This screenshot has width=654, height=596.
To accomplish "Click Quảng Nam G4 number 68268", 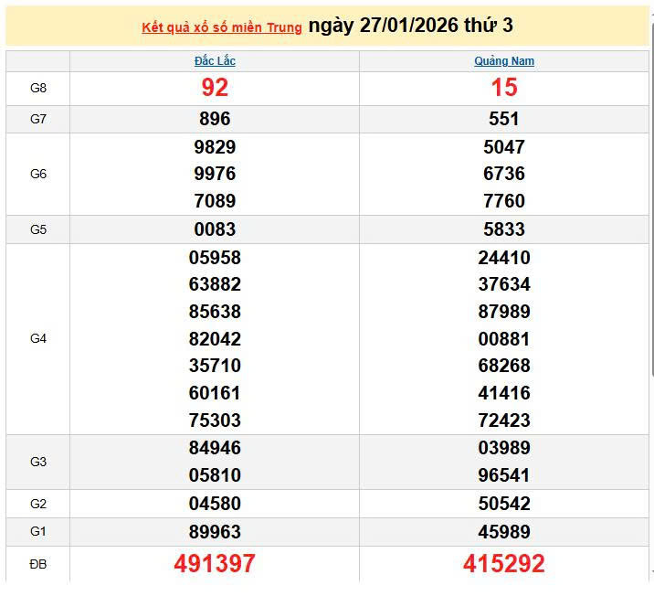I will (504, 366).
